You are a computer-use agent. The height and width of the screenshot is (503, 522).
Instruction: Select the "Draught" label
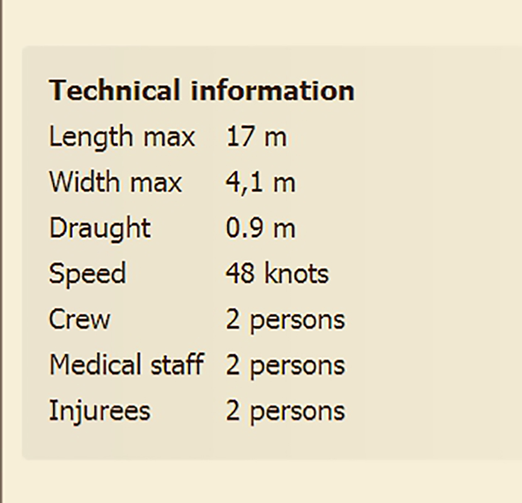pyautogui.click(x=100, y=228)
